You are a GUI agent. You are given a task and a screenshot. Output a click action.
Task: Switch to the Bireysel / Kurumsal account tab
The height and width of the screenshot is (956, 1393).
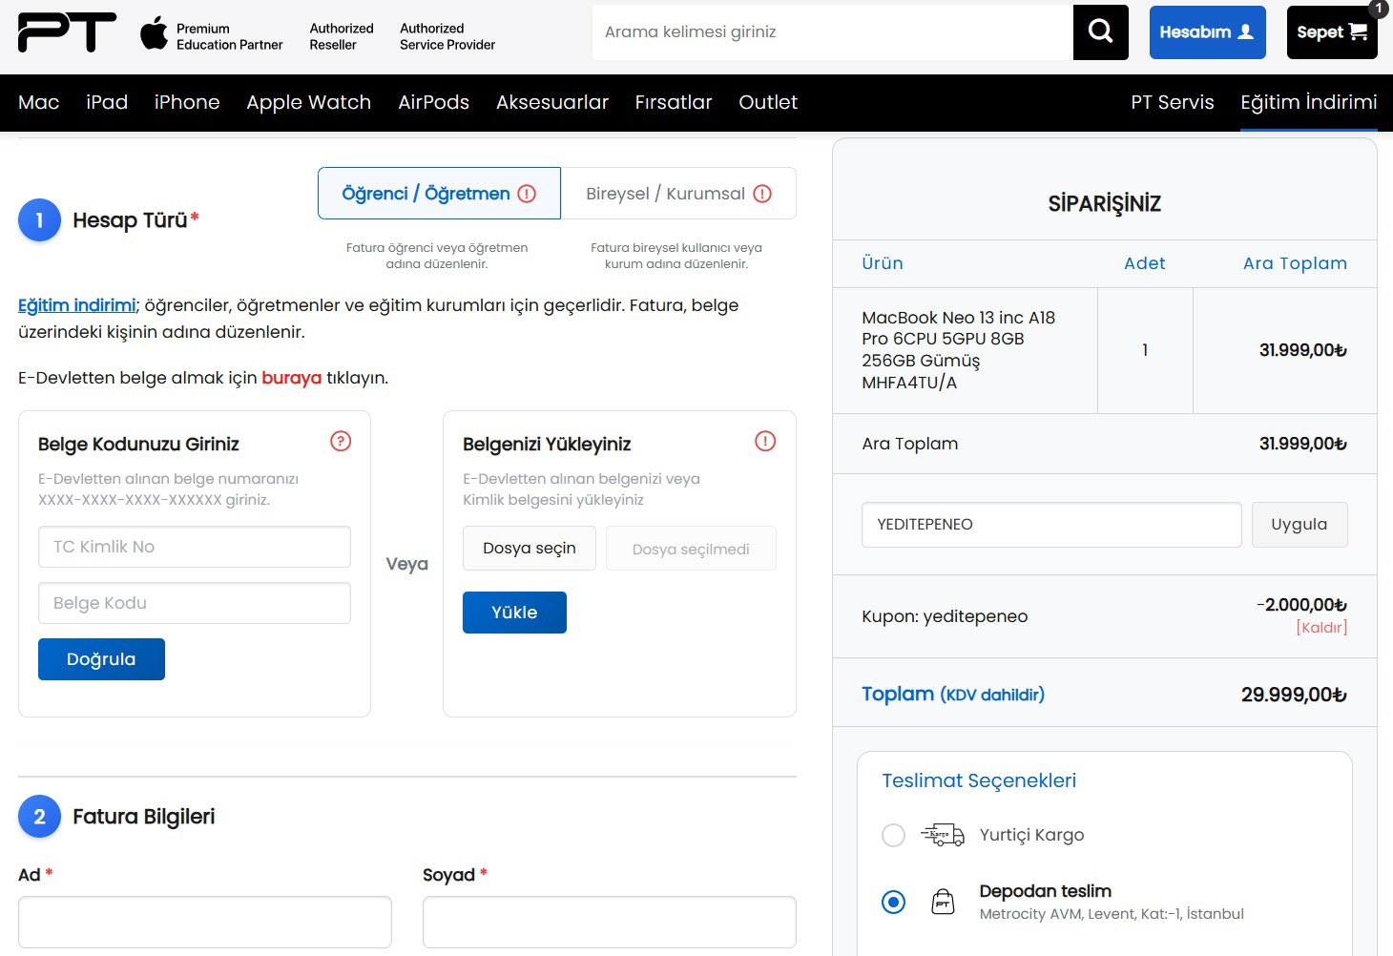(678, 194)
